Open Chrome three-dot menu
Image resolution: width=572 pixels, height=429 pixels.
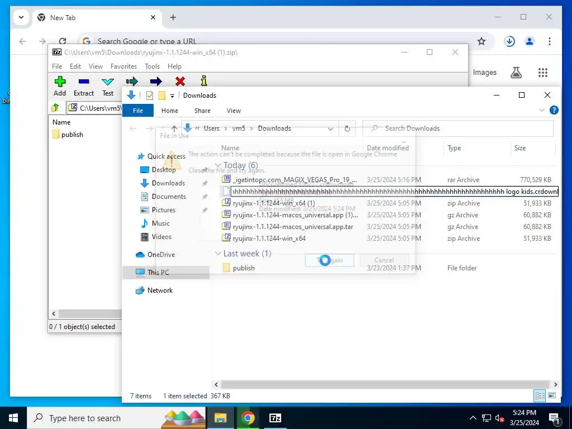550,41
